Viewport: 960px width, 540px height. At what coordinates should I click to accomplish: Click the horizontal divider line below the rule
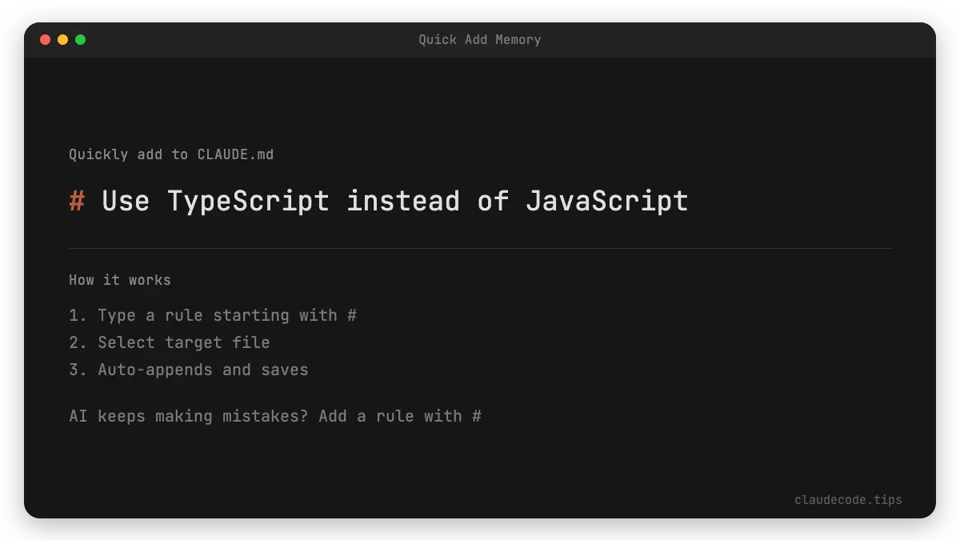480,248
